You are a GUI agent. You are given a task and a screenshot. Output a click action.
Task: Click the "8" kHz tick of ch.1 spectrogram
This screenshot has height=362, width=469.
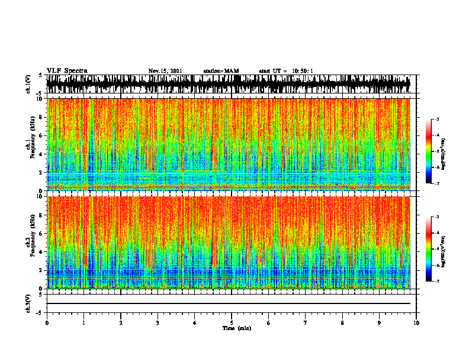41,117
